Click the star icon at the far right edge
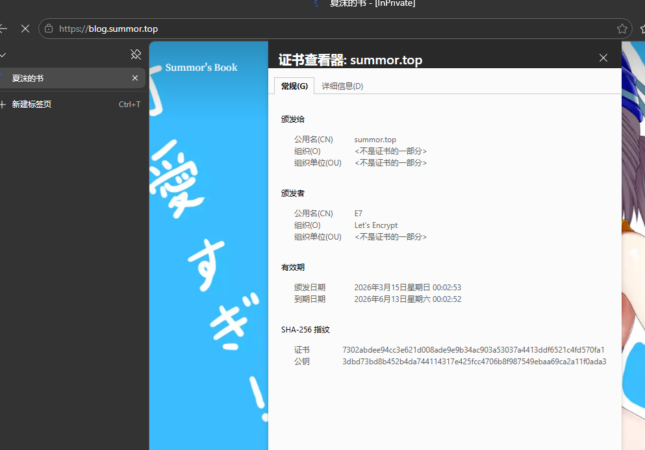Screen dimensions: 645x450 pos(642,29)
